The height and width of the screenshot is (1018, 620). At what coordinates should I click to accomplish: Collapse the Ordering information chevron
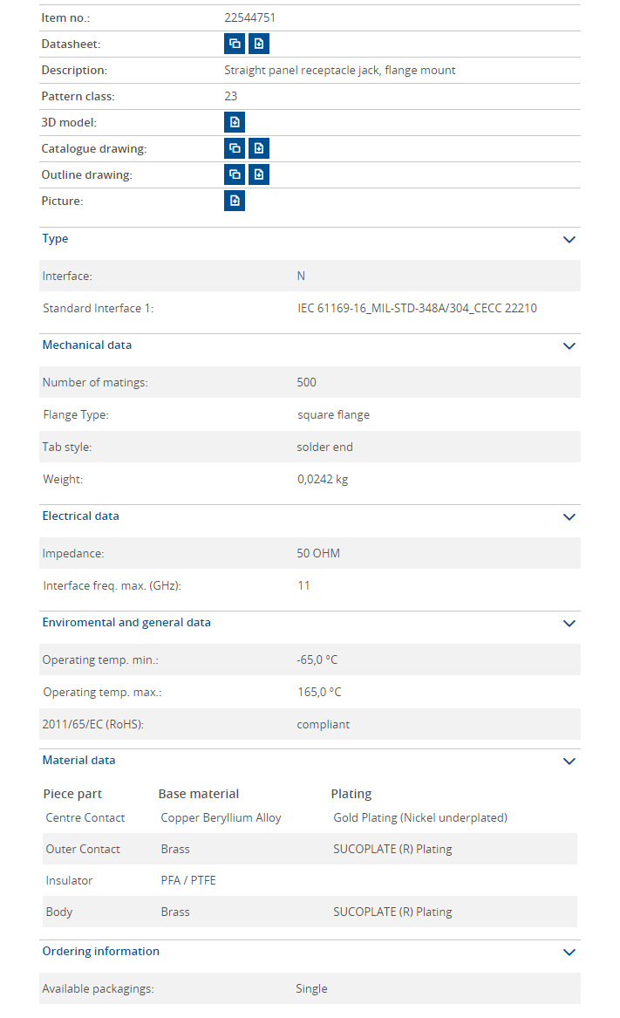coord(569,952)
